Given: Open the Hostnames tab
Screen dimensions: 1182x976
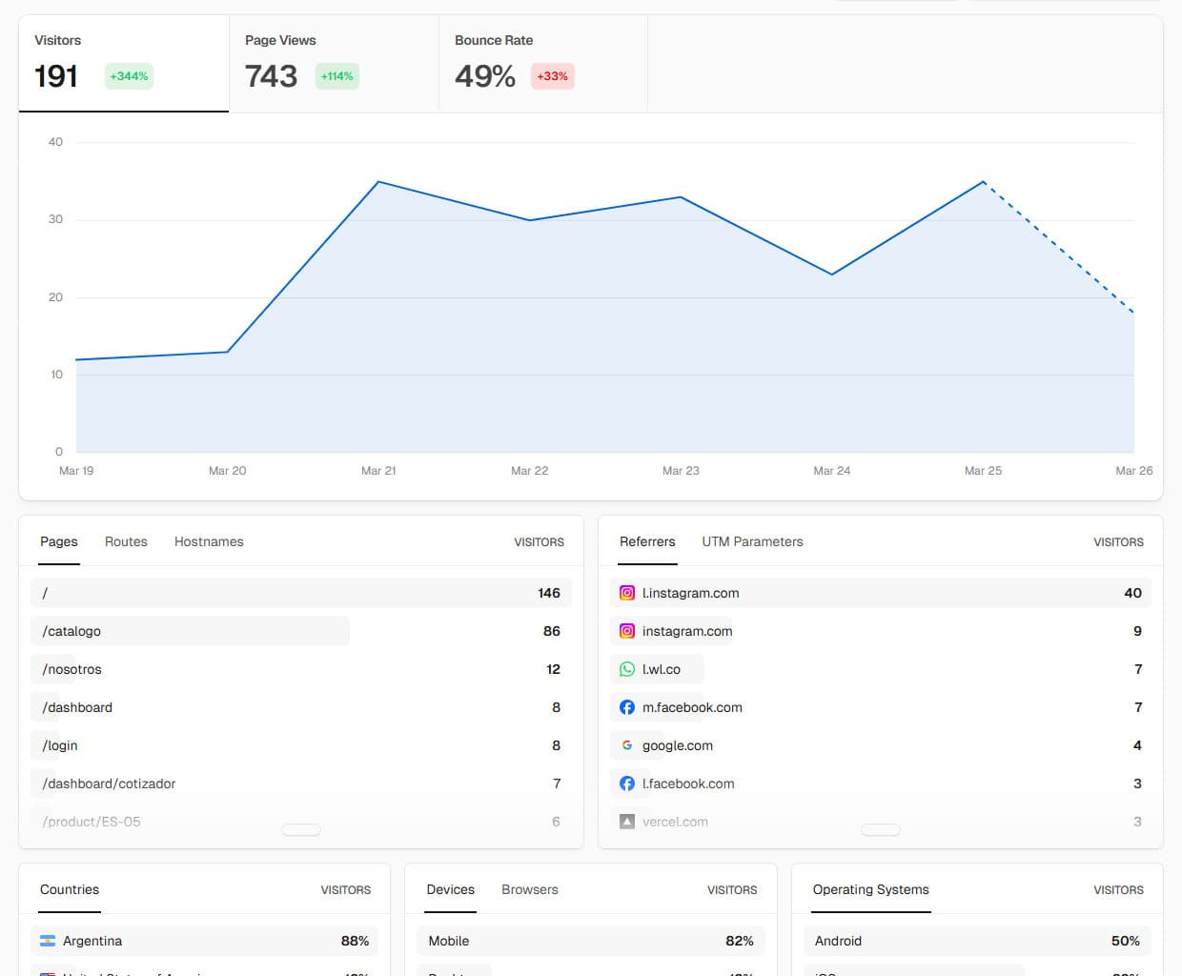Looking at the screenshot, I should coord(209,541).
